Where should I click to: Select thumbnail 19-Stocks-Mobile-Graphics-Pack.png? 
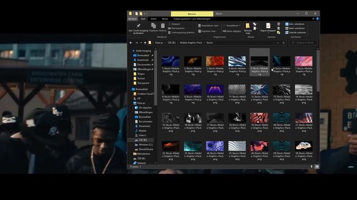(259, 122)
